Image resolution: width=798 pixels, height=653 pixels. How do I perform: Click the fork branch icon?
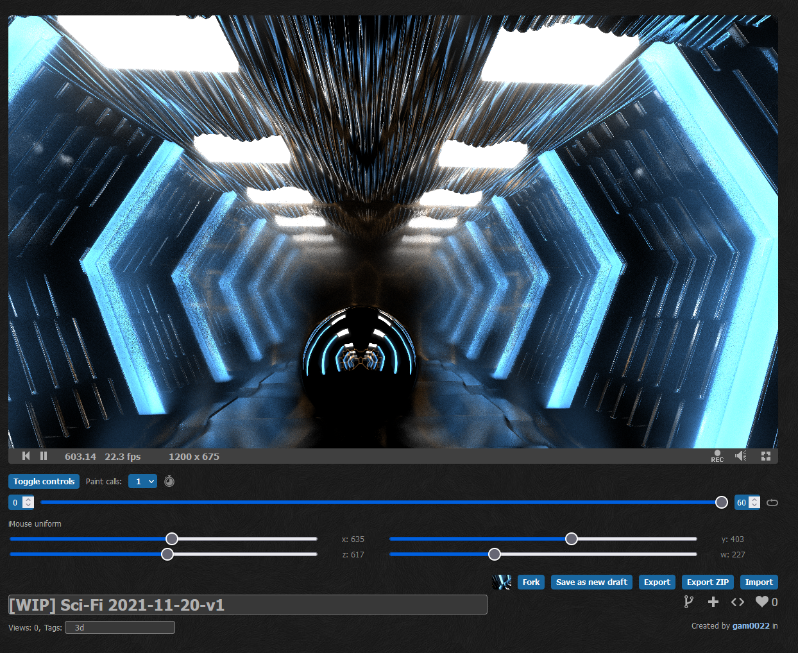click(x=688, y=602)
